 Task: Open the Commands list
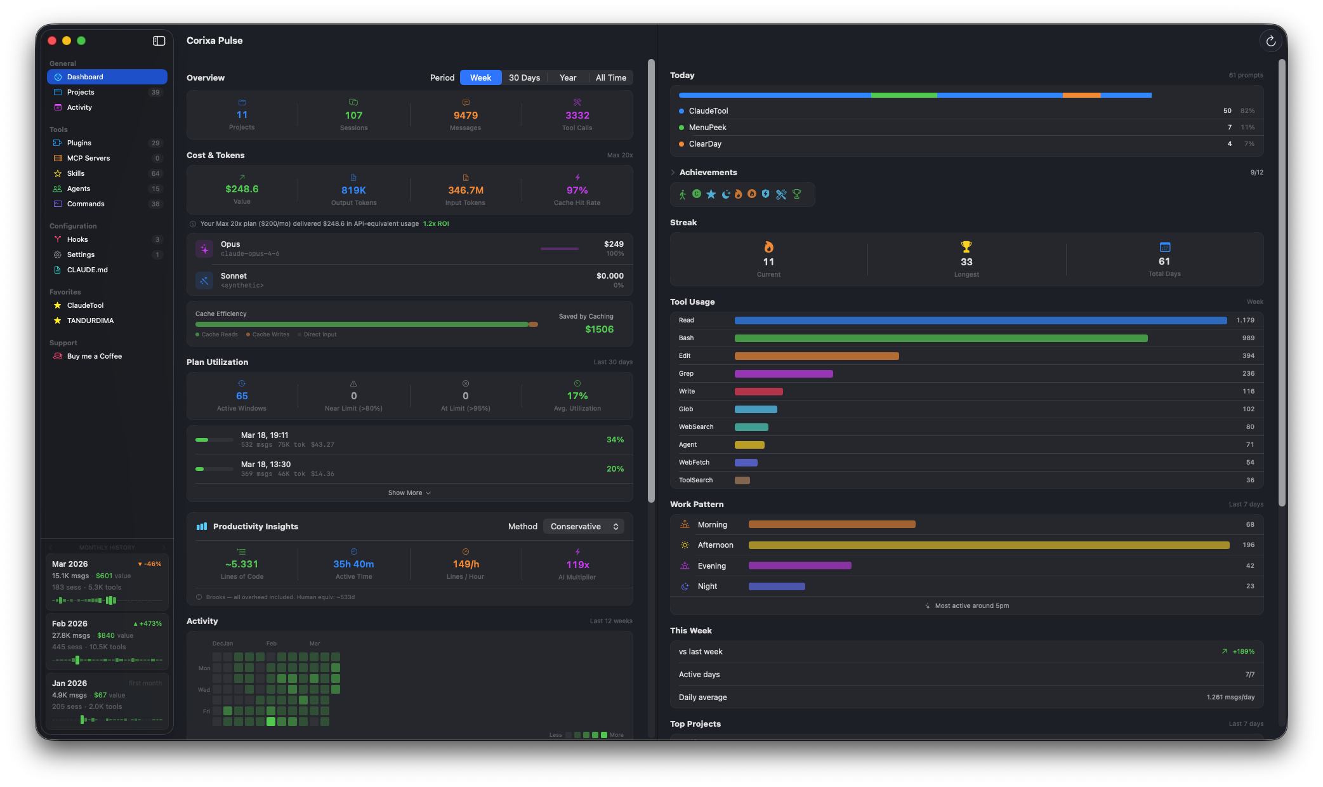86,204
